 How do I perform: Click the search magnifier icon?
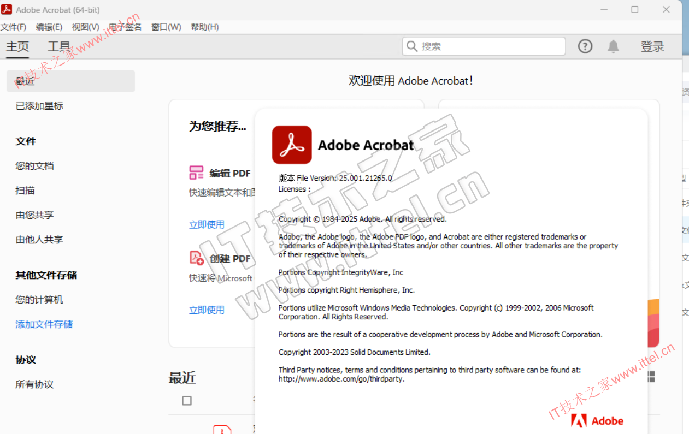pyautogui.click(x=412, y=46)
